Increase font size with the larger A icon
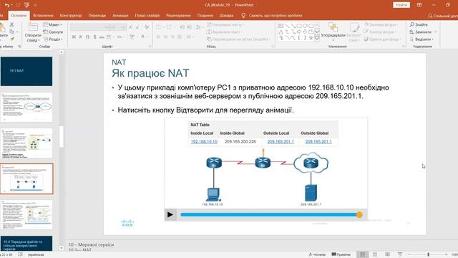The width and height of the screenshot is (458, 258). [x=130, y=27]
